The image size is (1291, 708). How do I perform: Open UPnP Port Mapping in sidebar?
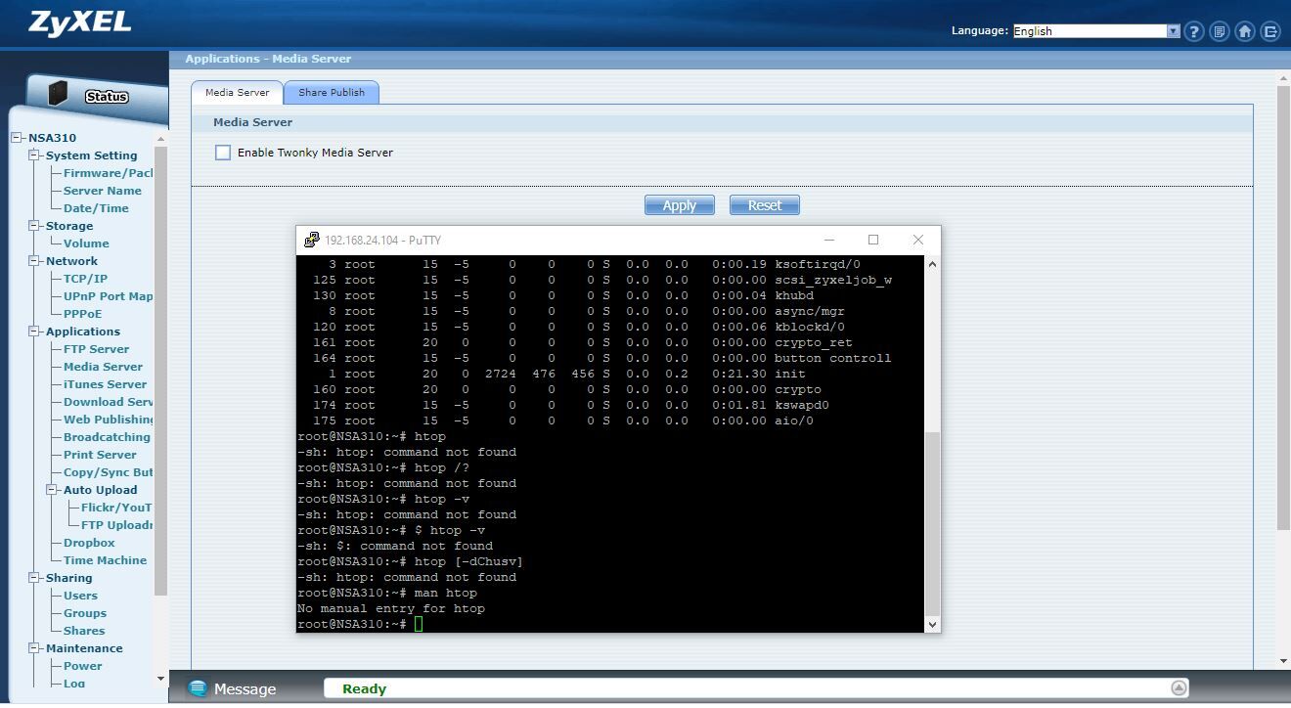(109, 296)
